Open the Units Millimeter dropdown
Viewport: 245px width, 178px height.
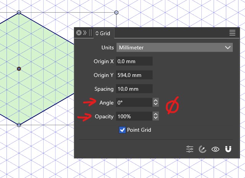[x=175, y=47]
